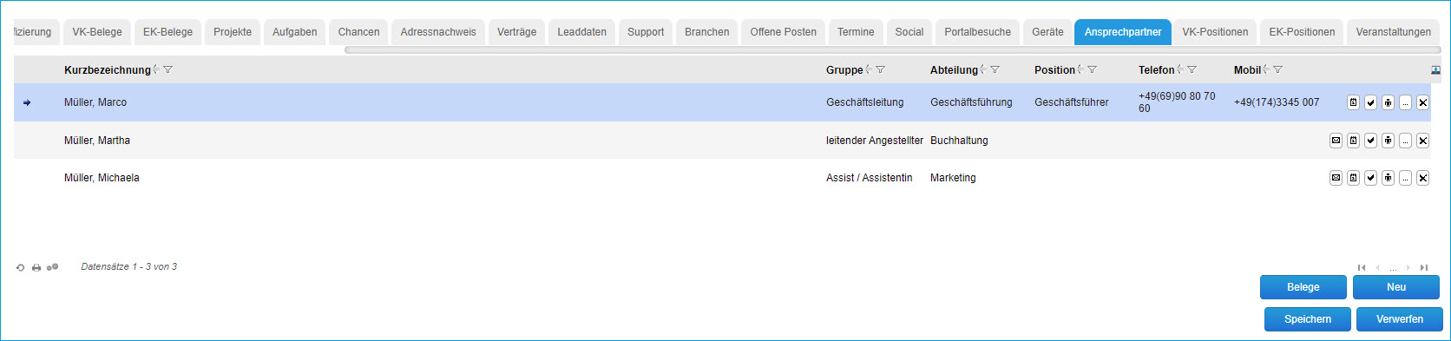Open the Kurzbezeichnung column filter
Screen dimensions: 1451x341
pos(168,69)
